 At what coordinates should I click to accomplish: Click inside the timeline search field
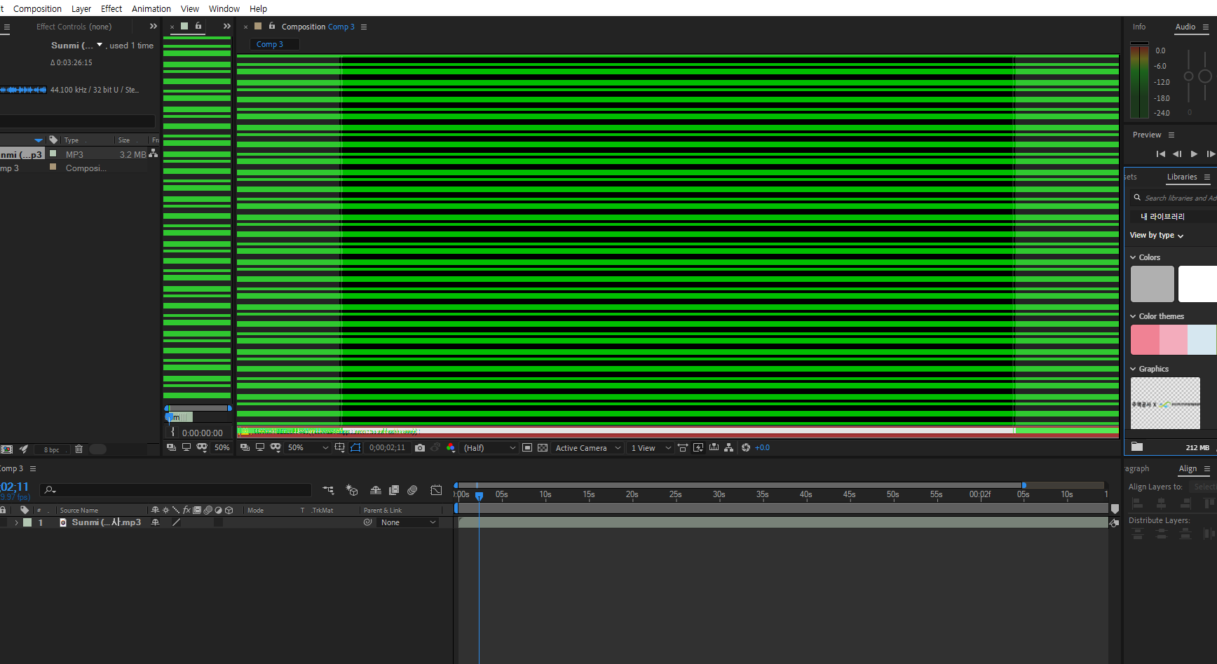click(x=175, y=490)
